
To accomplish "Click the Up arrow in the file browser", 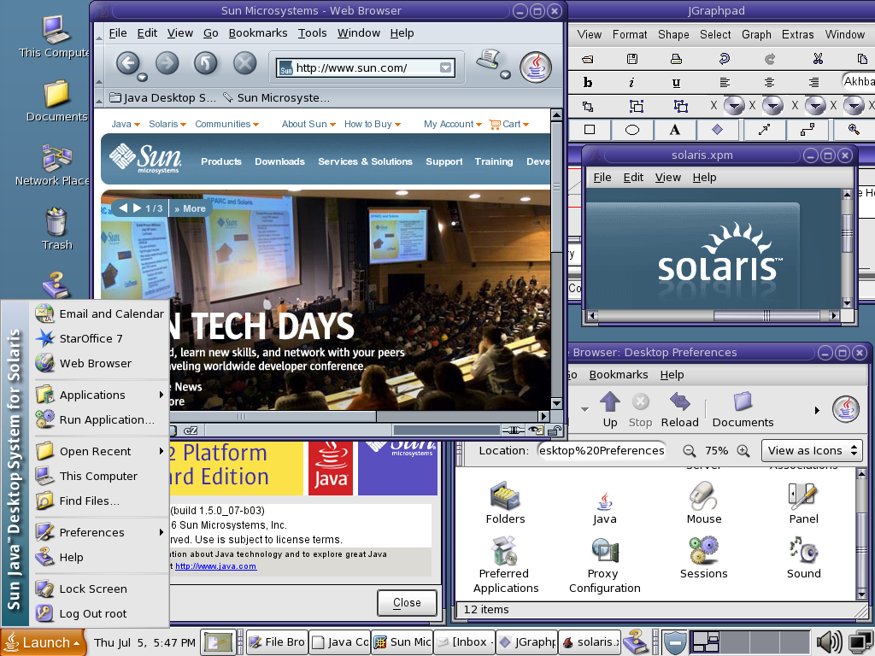I will tap(610, 409).
